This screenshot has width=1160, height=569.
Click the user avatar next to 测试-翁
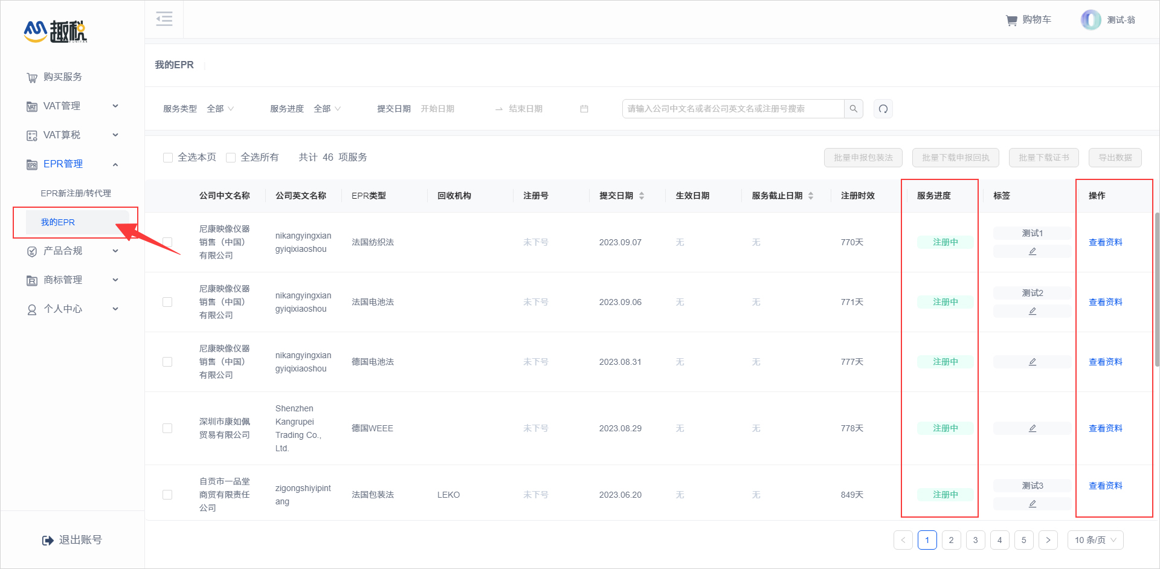[1091, 20]
